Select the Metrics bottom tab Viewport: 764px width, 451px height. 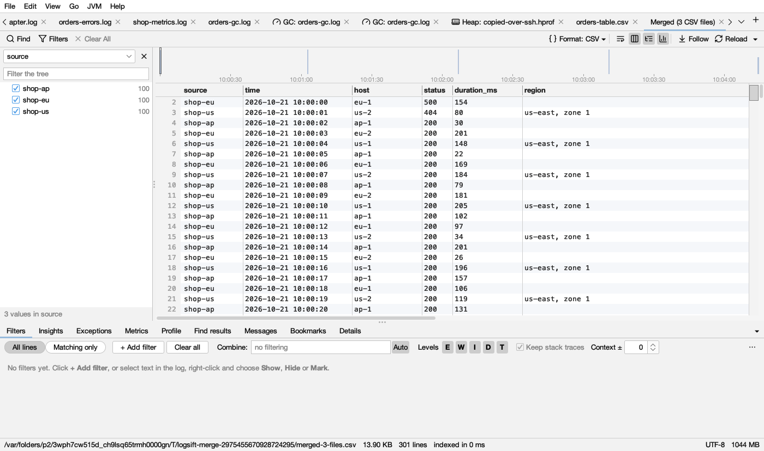click(x=136, y=331)
